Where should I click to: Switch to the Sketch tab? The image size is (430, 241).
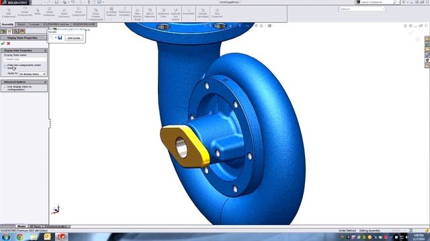tap(21, 24)
